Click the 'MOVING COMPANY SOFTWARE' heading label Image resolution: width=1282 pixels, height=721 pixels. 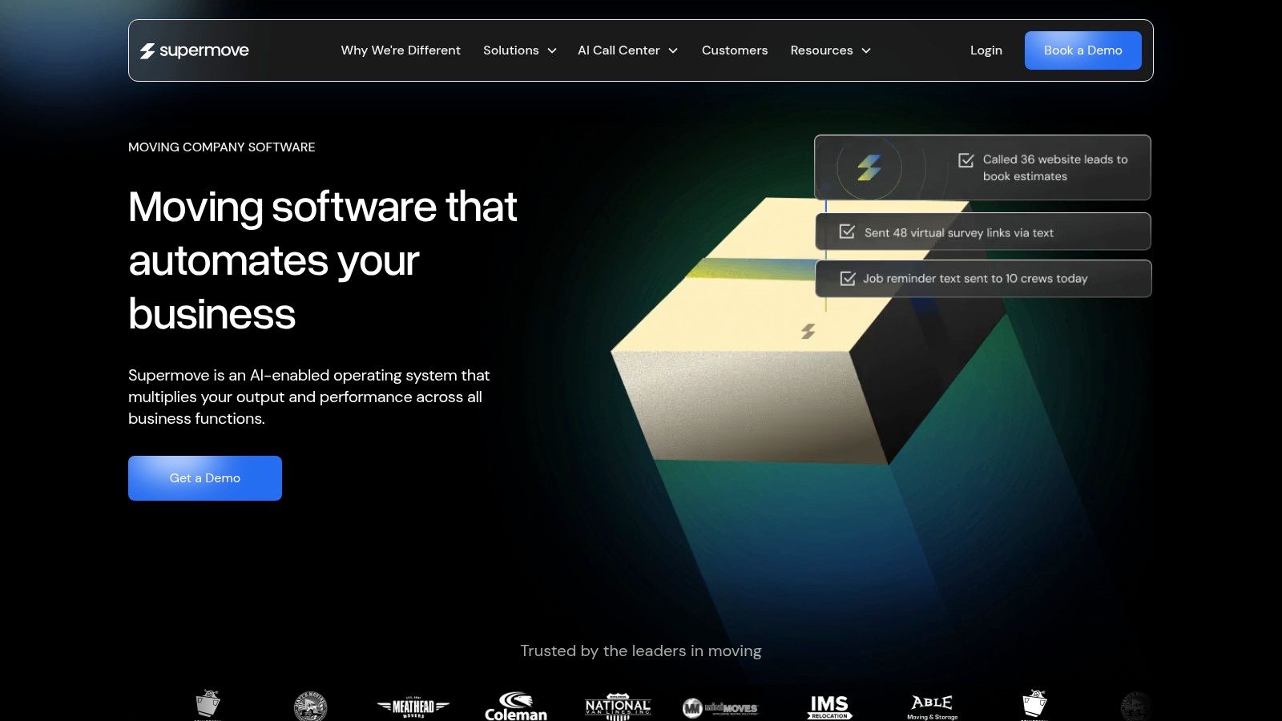pyautogui.click(x=222, y=147)
